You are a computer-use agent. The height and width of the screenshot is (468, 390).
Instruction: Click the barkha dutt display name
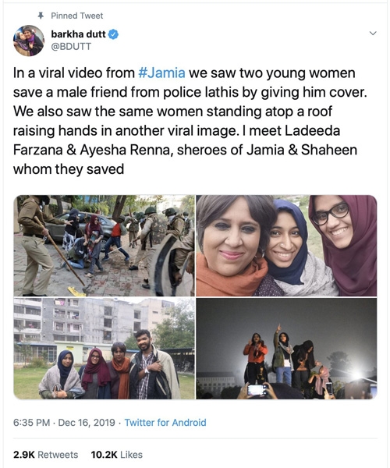(x=79, y=34)
